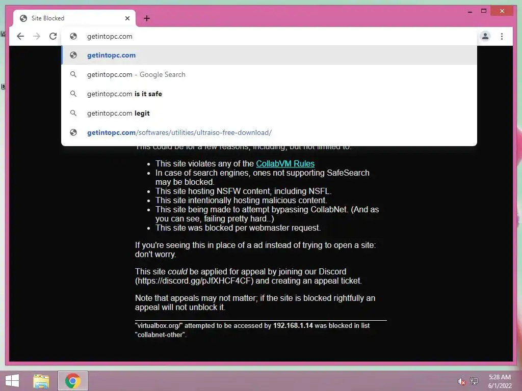Pick the 'getintopc.com legit' search suggestion

click(x=269, y=113)
